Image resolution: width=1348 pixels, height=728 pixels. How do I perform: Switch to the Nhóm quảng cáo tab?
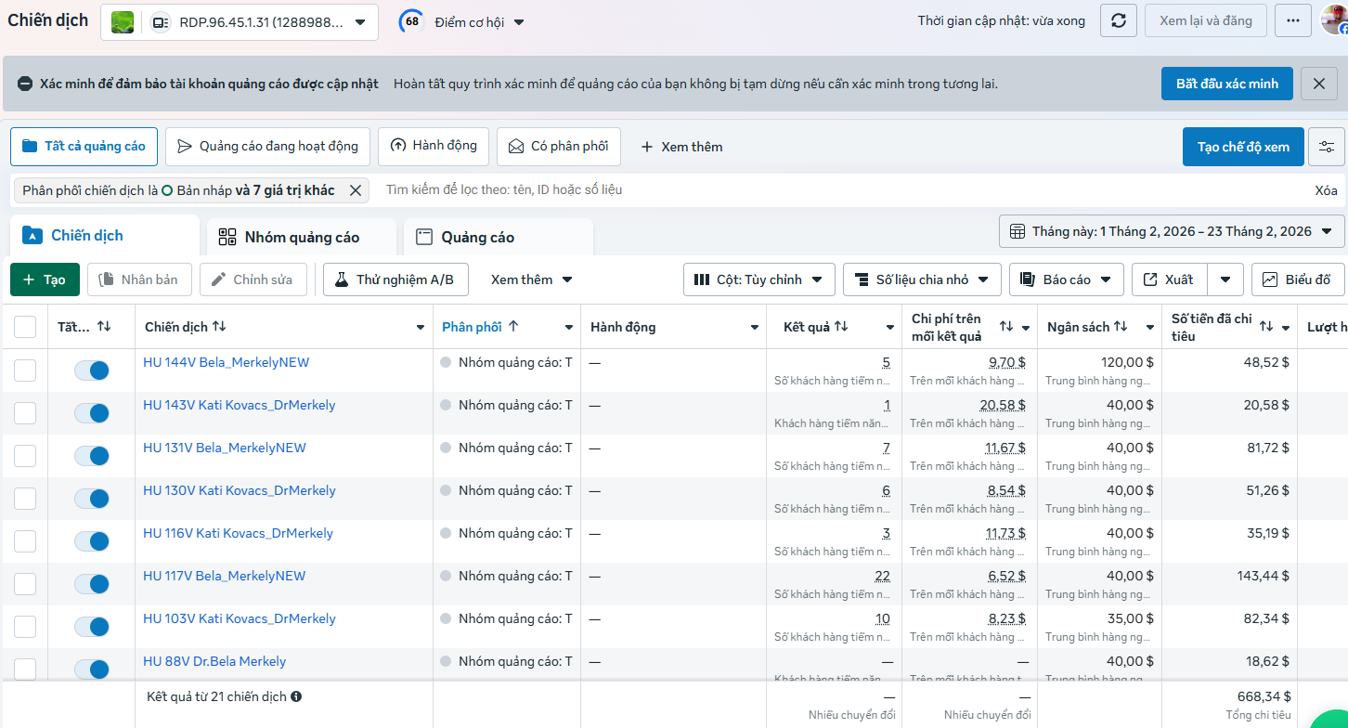point(302,237)
